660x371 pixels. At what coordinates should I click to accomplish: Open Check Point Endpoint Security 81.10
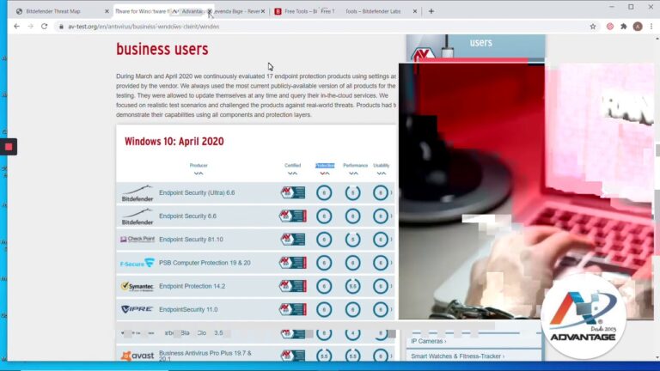(191, 240)
